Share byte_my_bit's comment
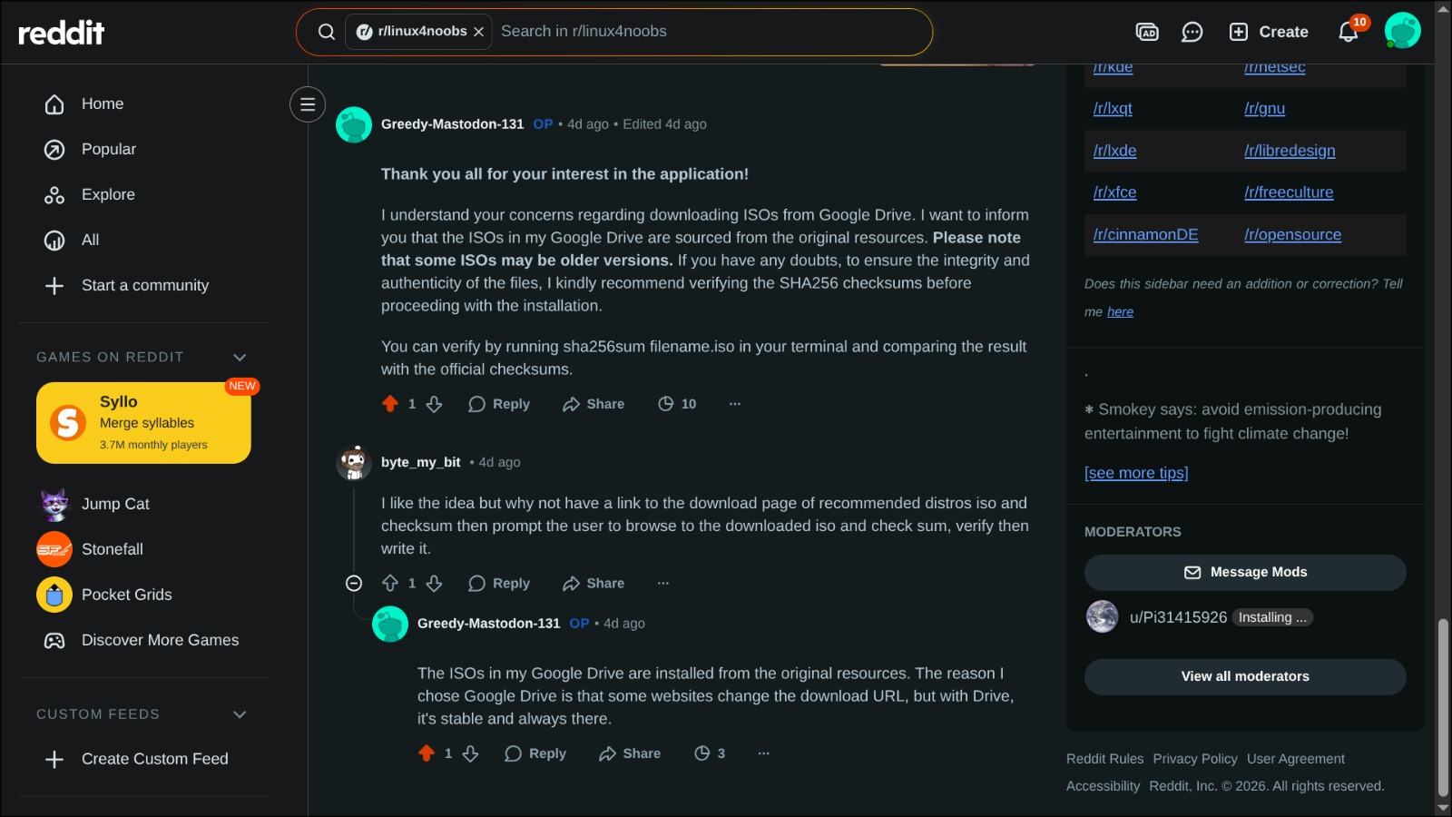The width and height of the screenshot is (1452, 817). pyautogui.click(x=594, y=584)
